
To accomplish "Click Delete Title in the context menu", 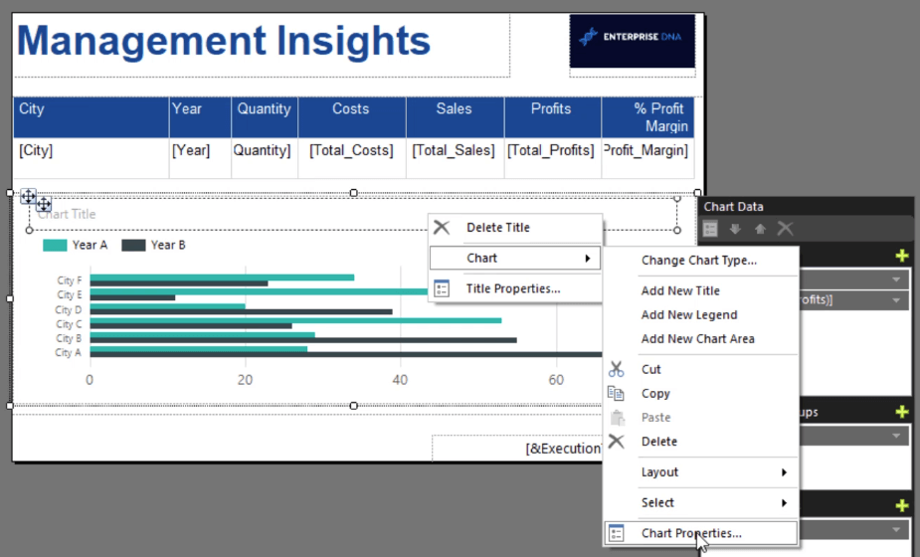I will [x=497, y=228].
